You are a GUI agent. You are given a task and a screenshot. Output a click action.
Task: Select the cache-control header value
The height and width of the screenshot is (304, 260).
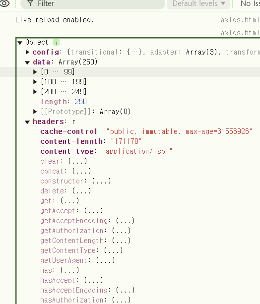[x=179, y=131]
